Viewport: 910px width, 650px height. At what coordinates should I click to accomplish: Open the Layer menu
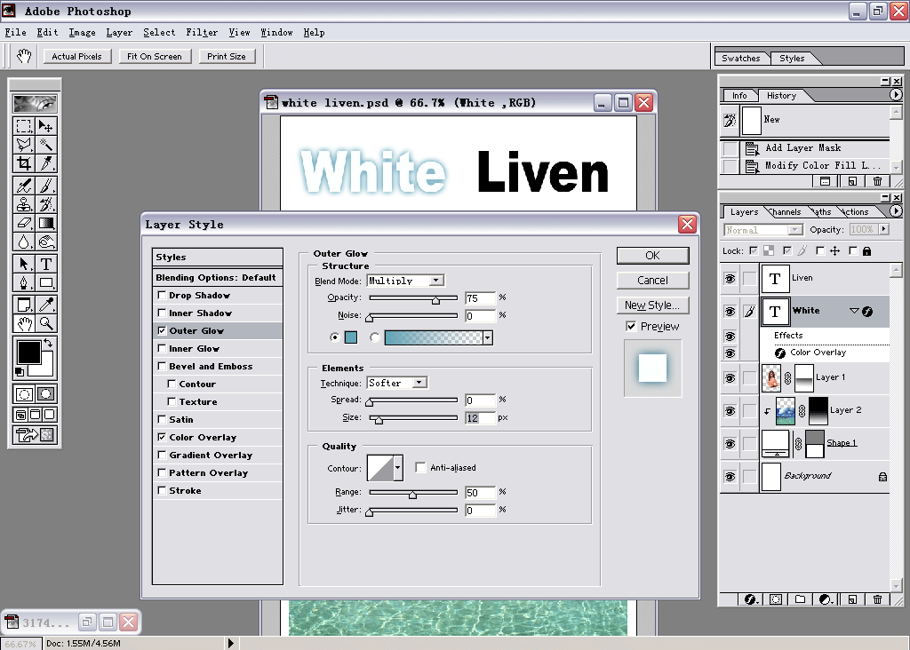119,33
